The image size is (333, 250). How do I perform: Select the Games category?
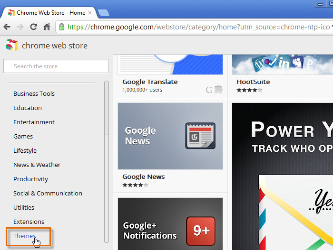point(23,136)
